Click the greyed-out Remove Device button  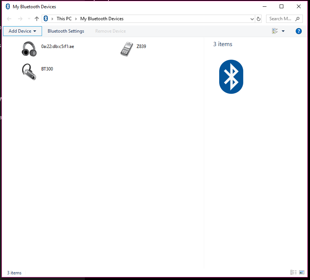110,31
